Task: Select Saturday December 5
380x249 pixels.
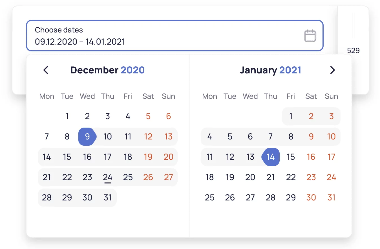Action: pyautogui.click(x=148, y=116)
